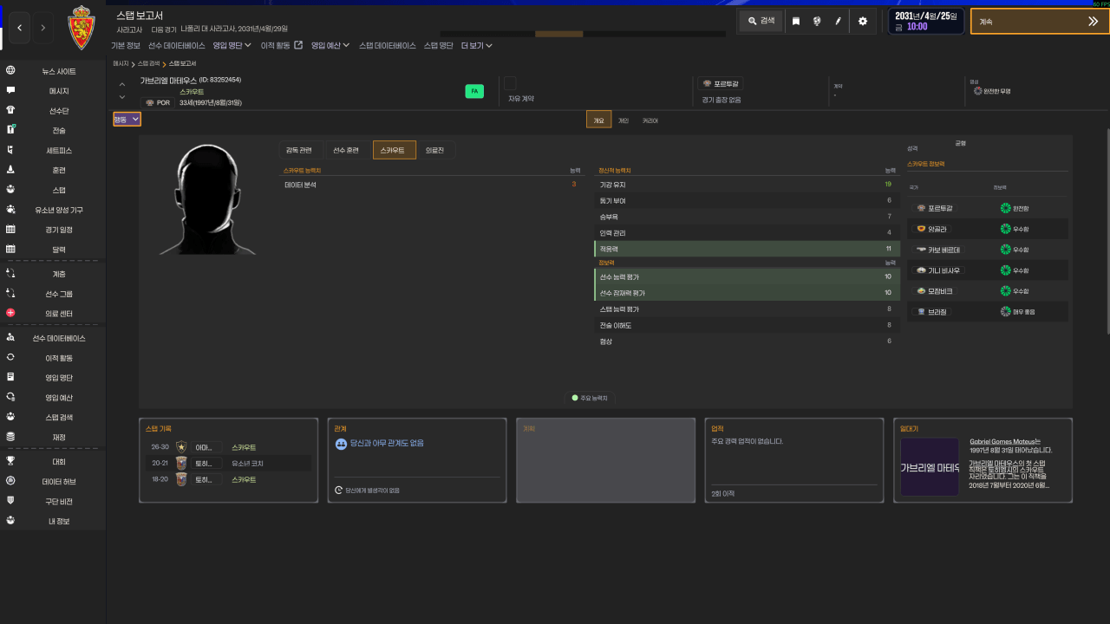Open 영입 명단 list icon in sidebar

(10, 378)
